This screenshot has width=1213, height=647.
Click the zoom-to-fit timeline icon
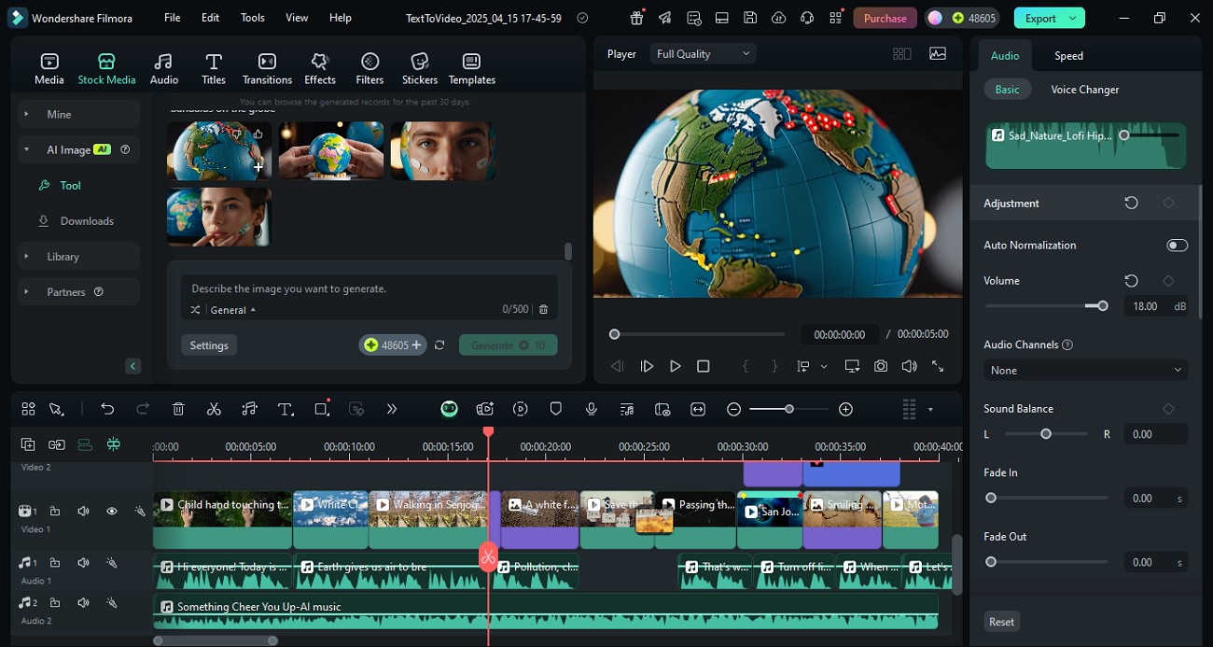click(698, 409)
